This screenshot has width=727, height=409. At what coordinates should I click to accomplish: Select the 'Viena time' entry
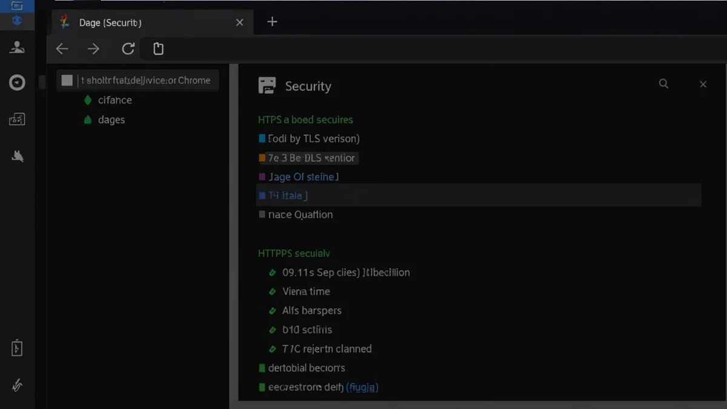(306, 291)
